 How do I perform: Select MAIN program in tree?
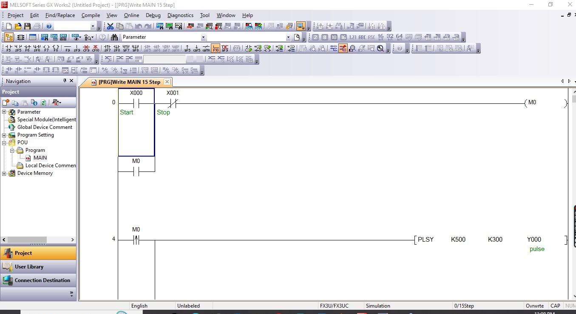click(x=40, y=158)
